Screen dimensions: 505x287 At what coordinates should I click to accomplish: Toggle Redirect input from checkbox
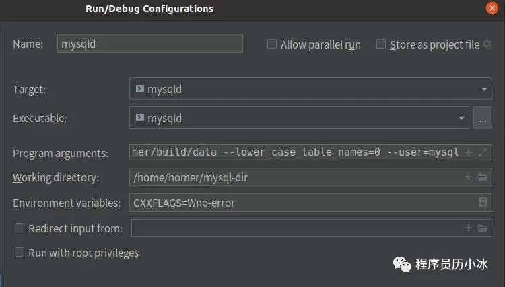[x=20, y=228]
